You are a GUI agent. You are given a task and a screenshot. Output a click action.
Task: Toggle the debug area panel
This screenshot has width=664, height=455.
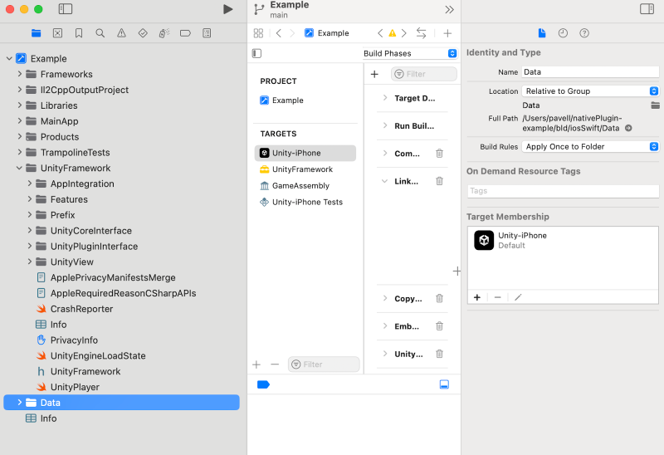coord(444,384)
